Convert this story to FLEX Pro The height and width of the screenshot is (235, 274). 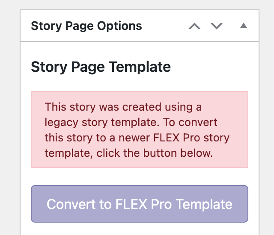(140, 204)
